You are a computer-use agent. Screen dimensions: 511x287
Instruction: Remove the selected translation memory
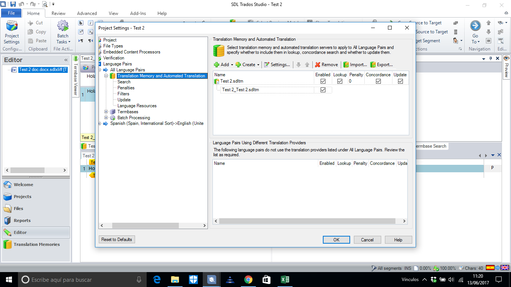(327, 65)
